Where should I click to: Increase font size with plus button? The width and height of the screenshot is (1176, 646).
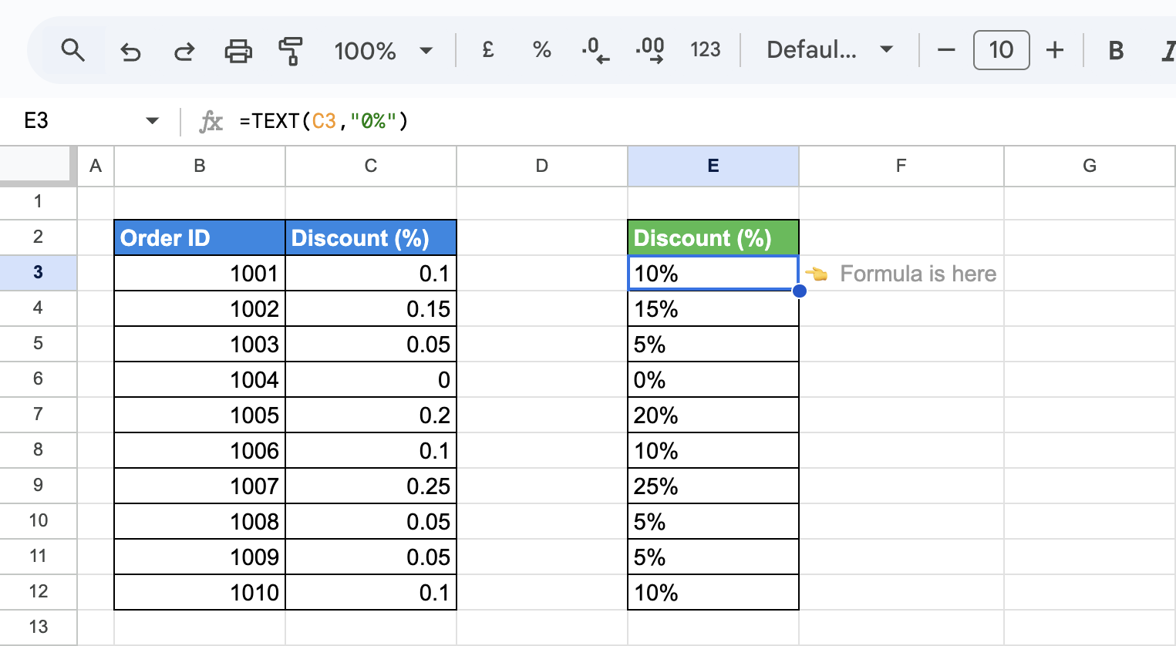[1055, 51]
